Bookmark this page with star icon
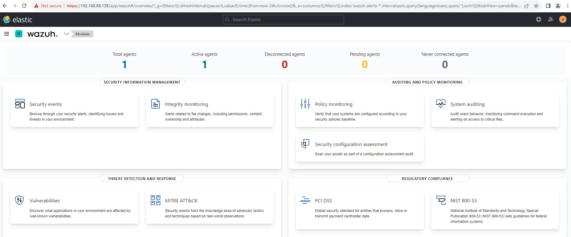 (x=536, y=6)
